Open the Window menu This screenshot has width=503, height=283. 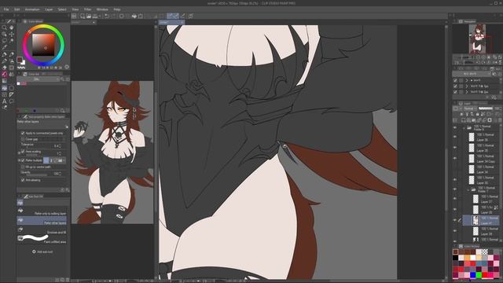coord(102,9)
